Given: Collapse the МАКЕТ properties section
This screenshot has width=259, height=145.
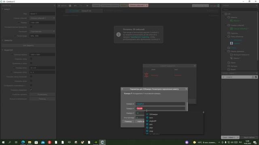Looking at the screenshot, I should pos(2,9).
